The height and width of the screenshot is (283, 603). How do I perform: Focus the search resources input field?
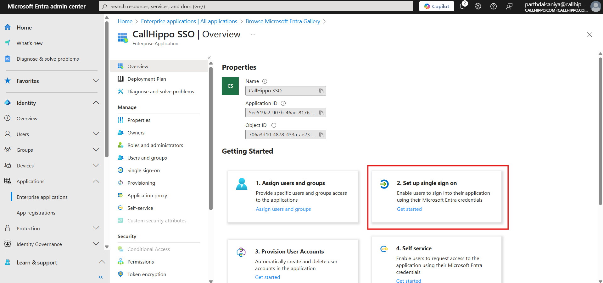256,6
